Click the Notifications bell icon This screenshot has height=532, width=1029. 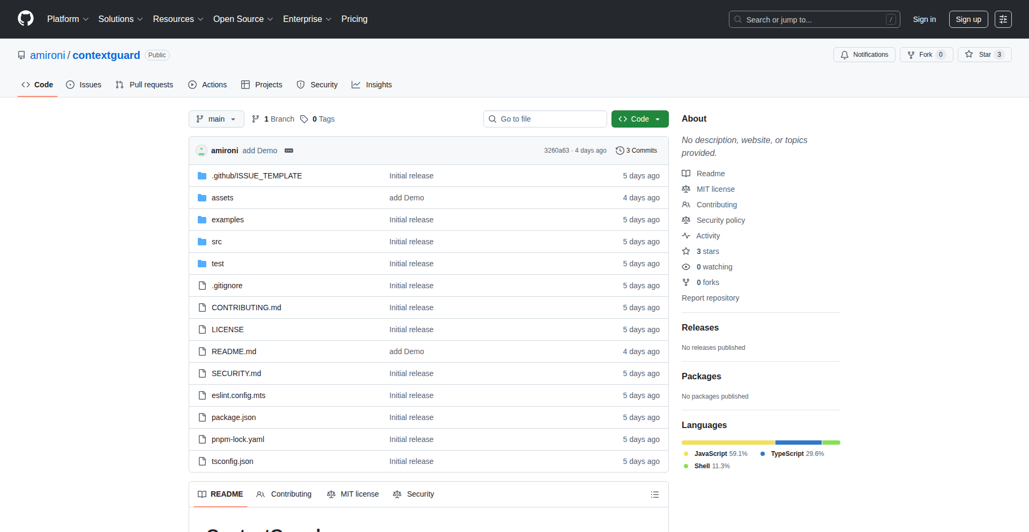pyautogui.click(x=845, y=55)
